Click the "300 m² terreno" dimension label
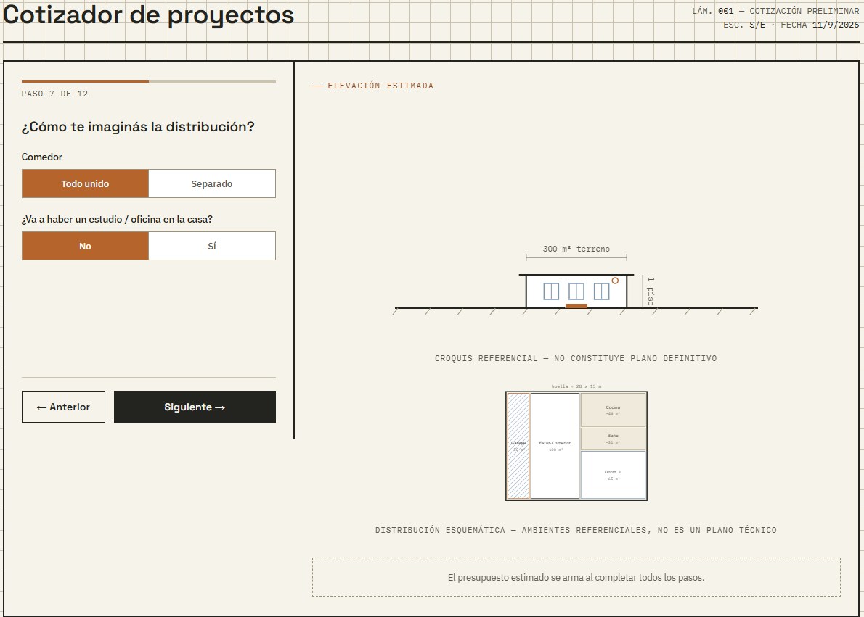The height and width of the screenshot is (617, 864). click(x=576, y=249)
